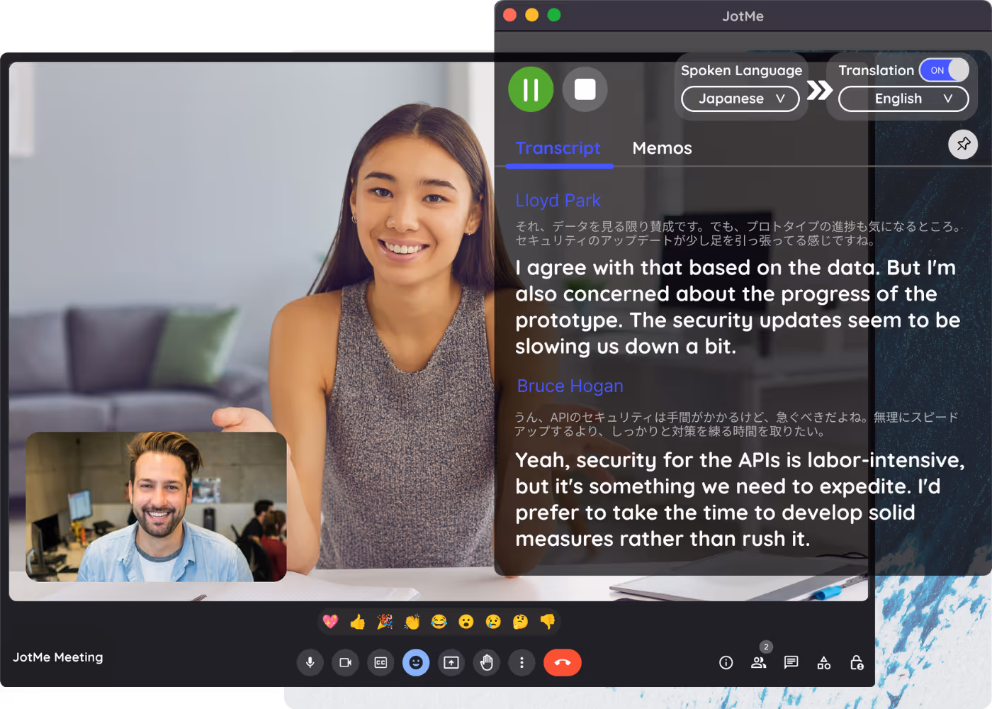Send the heart reaction emoji

[x=330, y=622]
